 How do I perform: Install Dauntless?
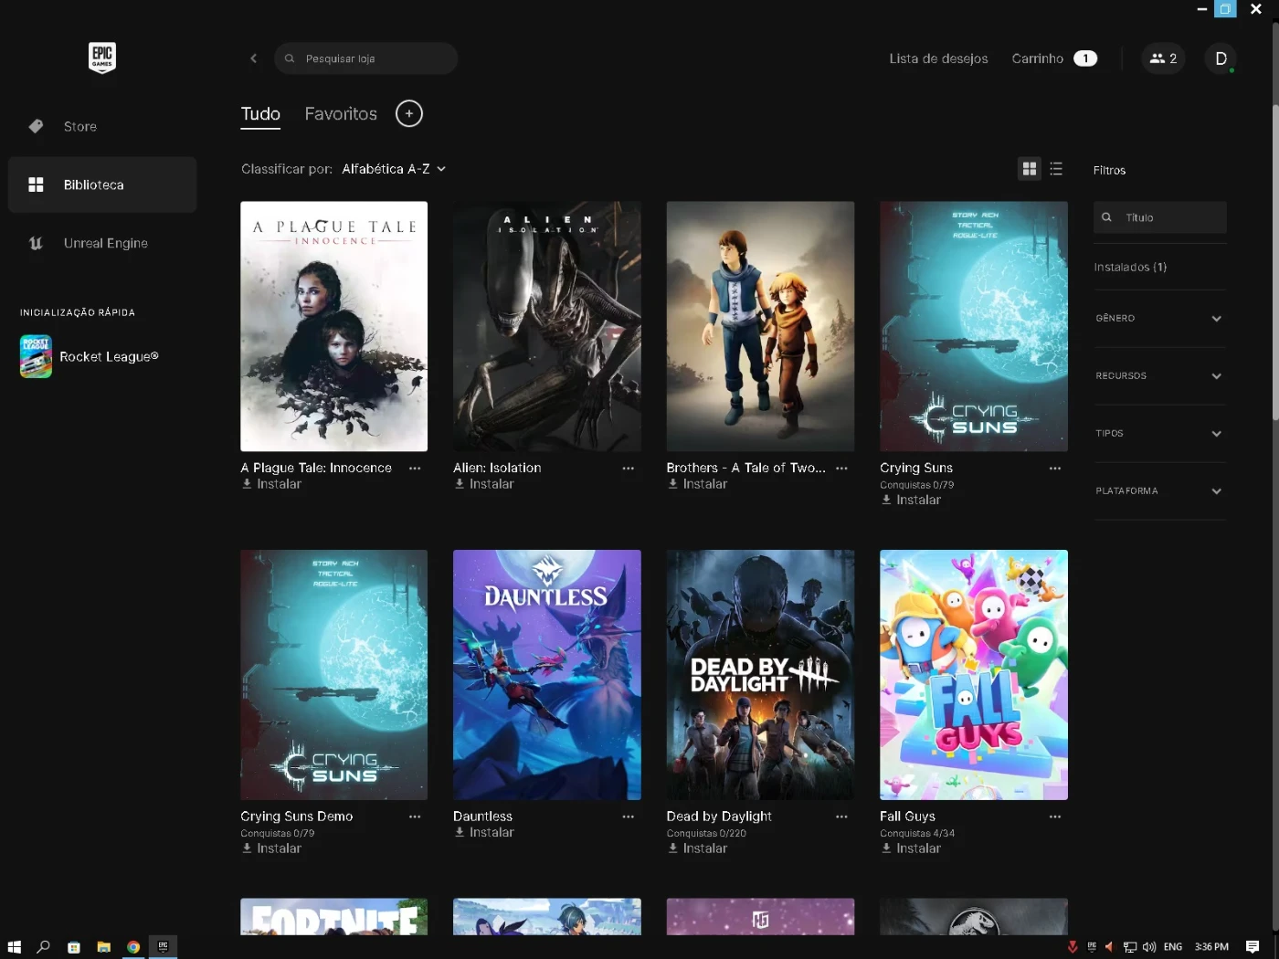[484, 832]
